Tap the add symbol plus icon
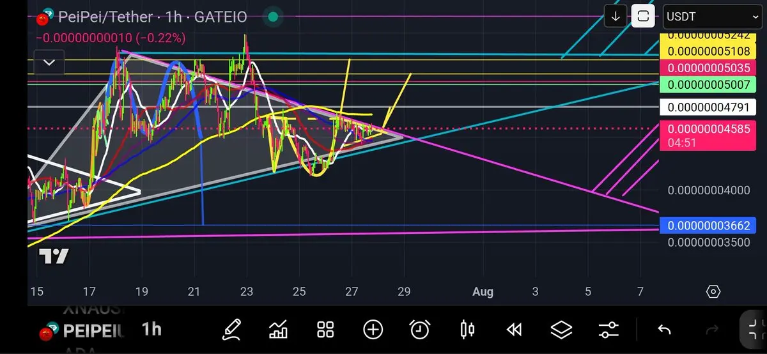Screen dimensions: 767x354 point(373,330)
